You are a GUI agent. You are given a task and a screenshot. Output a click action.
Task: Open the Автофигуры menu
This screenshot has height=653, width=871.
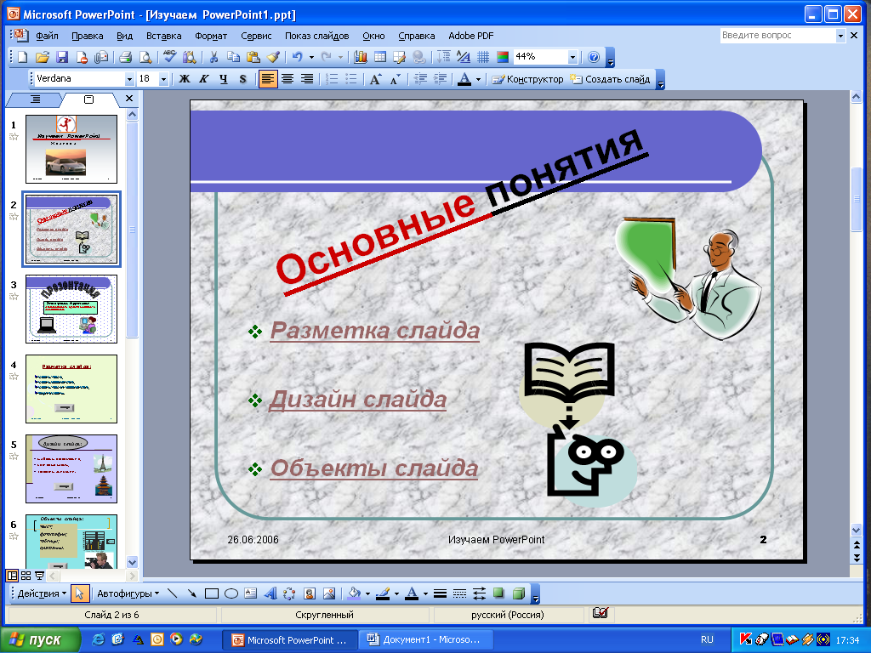click(128, 593)
